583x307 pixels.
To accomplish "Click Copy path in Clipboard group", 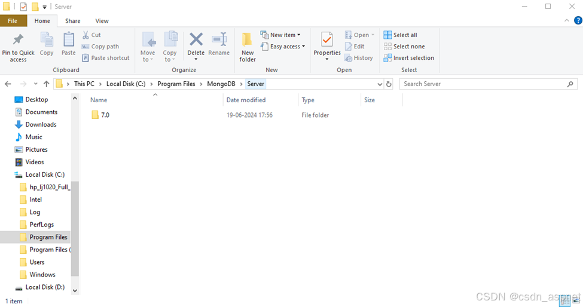I will (x=100, y=47).
